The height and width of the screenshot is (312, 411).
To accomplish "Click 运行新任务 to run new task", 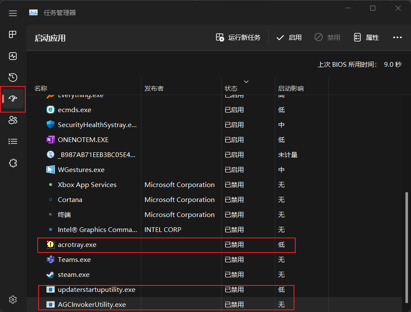I will 238,37.
